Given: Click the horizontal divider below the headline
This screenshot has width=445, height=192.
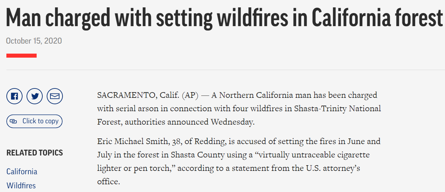Looking at the screenshot, I should [x=225, y=70].
